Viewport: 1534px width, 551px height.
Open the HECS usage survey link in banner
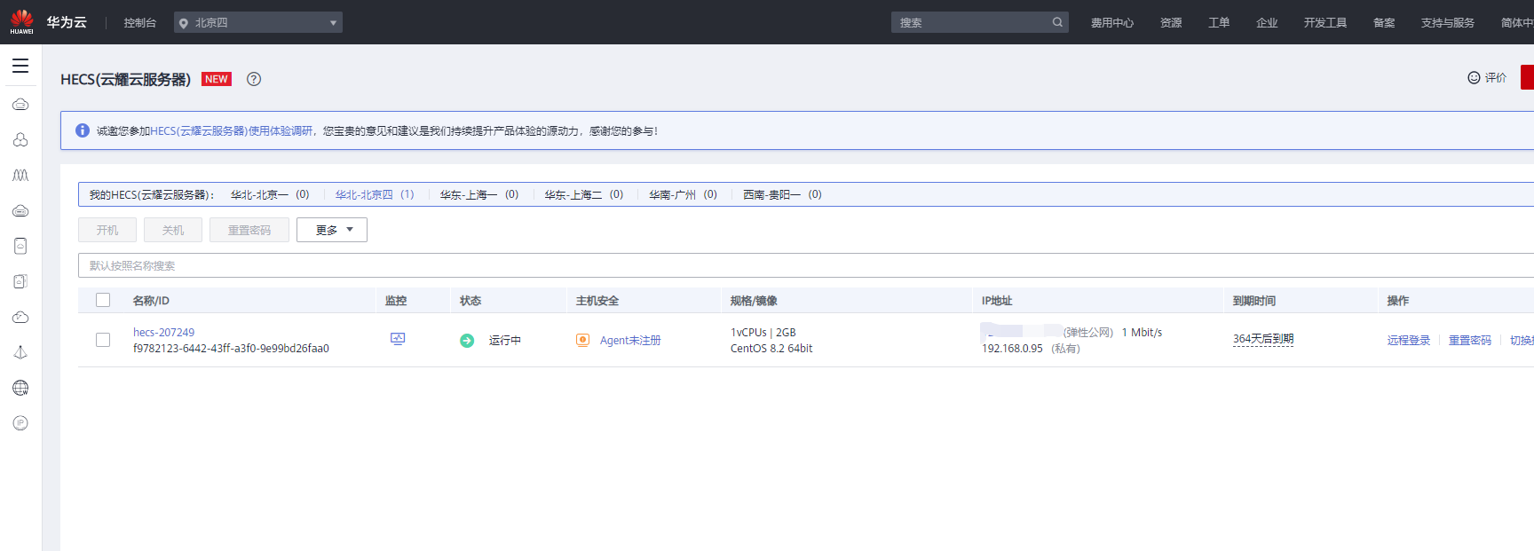[231, 130]
